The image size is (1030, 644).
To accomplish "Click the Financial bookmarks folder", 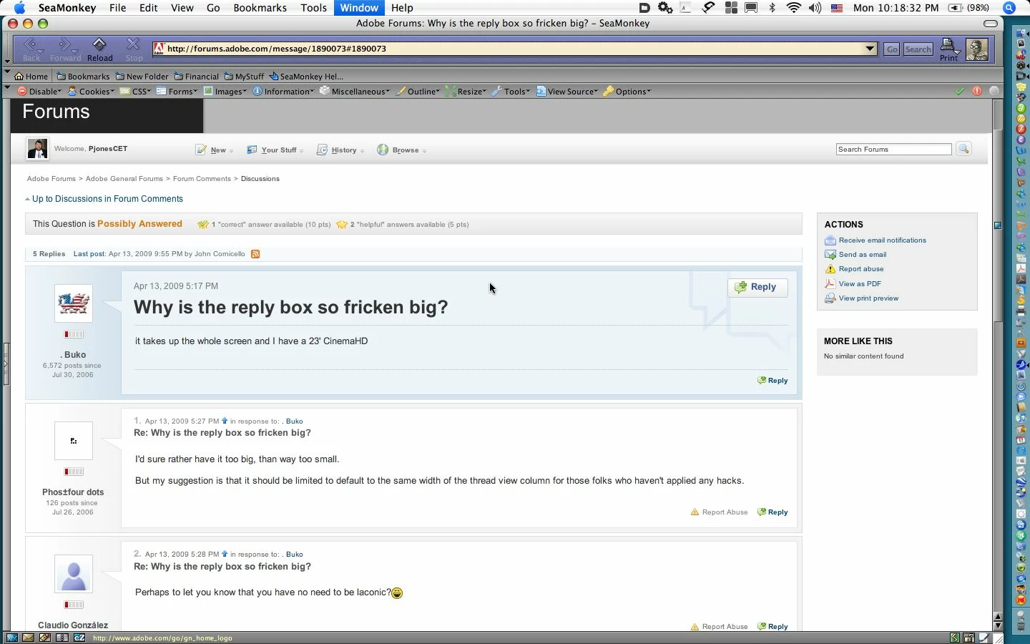I will (x=196, y=77).
